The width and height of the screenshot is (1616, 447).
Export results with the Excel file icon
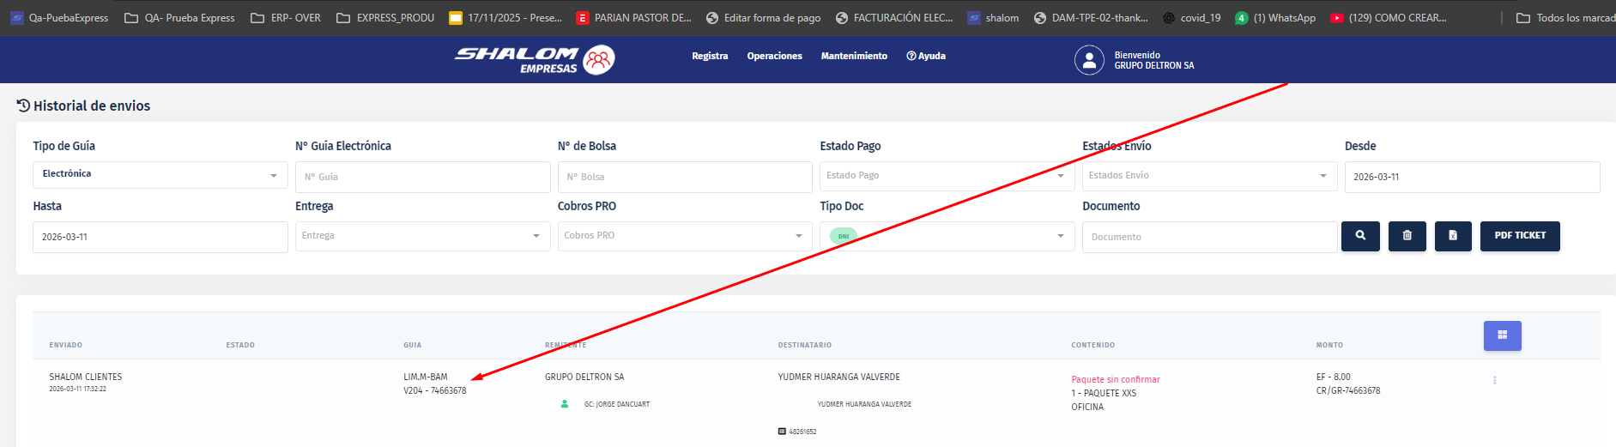[1452, 236]
